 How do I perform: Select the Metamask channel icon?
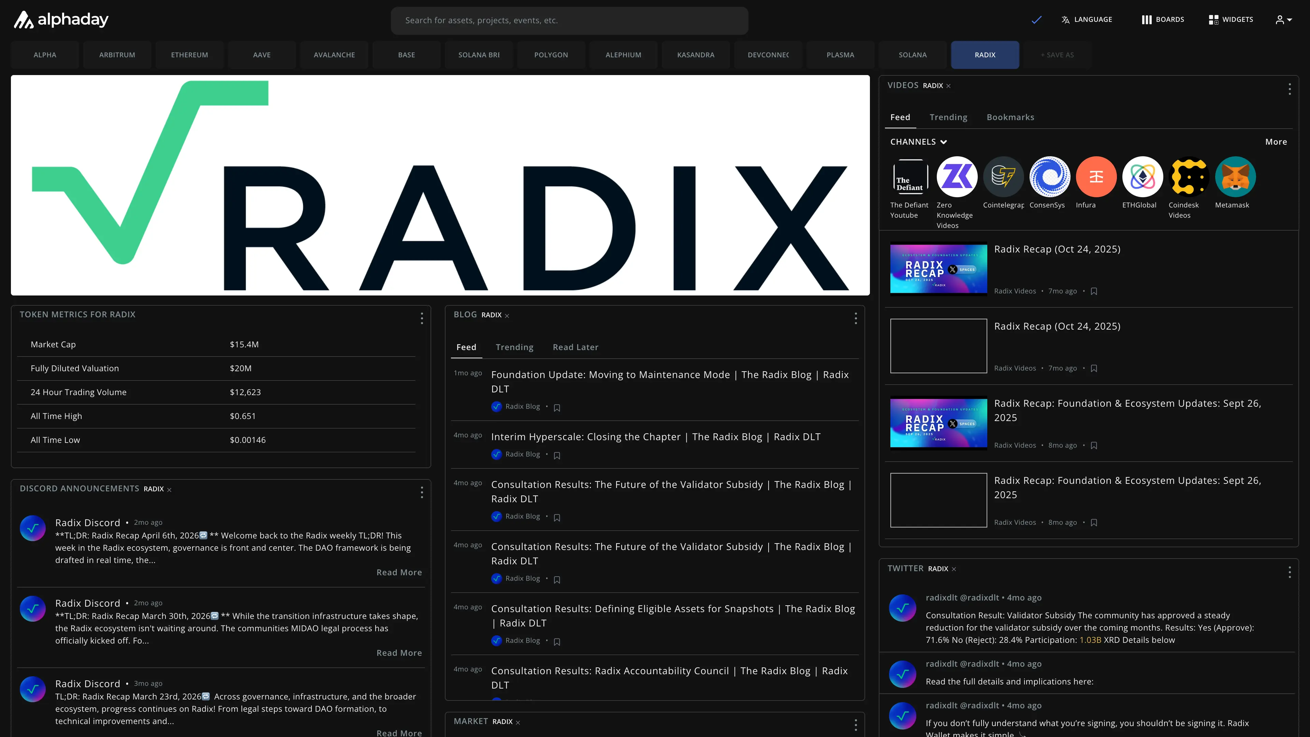click(1235, 176)
